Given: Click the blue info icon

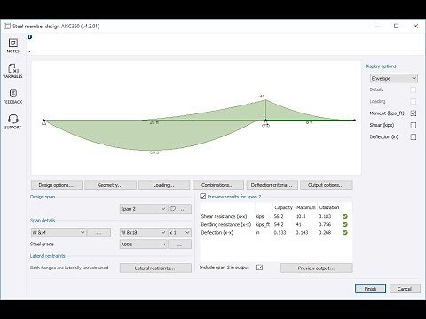Looking at the screenshot, I should (29, 37).
